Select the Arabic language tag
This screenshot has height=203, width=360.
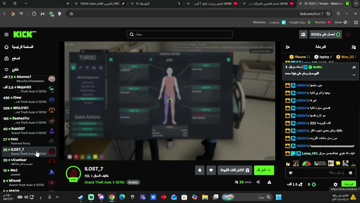coord(133,182)
